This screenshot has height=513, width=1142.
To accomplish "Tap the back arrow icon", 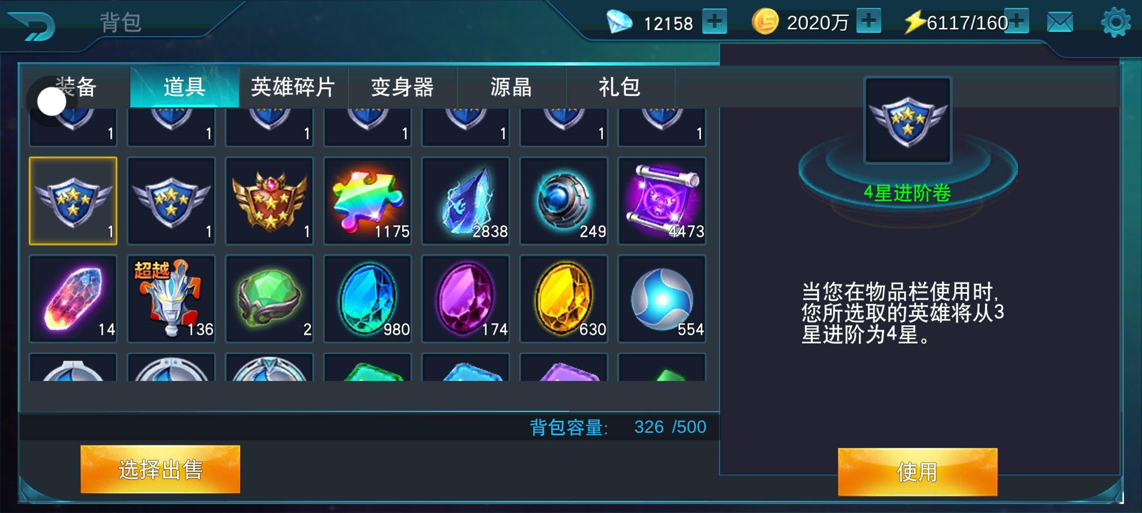I will [32, 25].
